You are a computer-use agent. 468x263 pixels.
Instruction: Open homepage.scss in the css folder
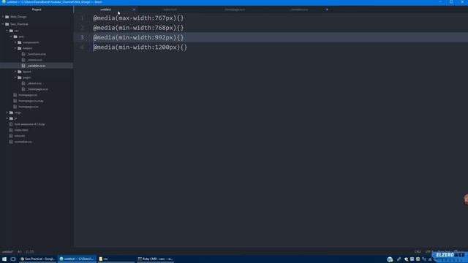click(x=29, y=107)
